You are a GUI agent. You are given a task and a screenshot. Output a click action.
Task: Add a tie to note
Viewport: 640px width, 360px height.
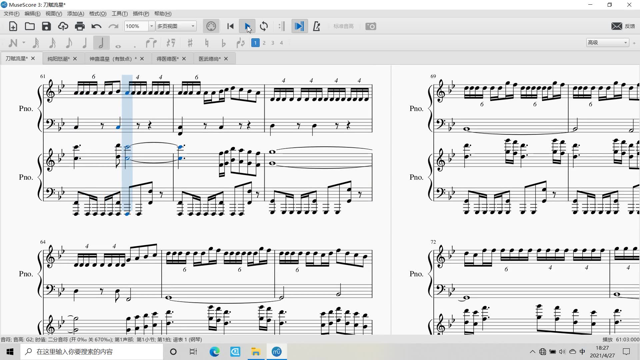pyautogui.click(x=151, y=43)
